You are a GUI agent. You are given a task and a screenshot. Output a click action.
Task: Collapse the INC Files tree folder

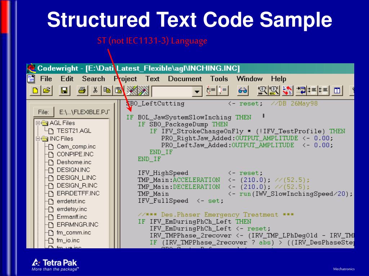(38, 139)
